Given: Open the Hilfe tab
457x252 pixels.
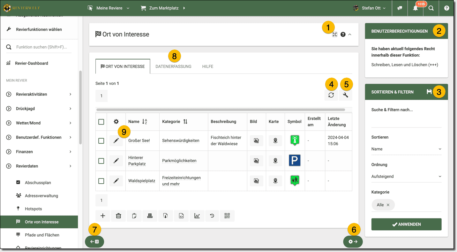Looking at the screenshot, I should (x=207, y=66).
